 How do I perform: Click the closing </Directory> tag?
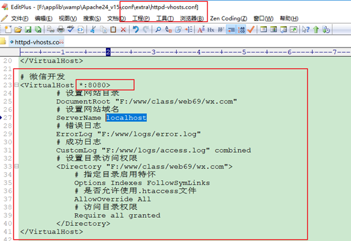(x=83, y=223)
